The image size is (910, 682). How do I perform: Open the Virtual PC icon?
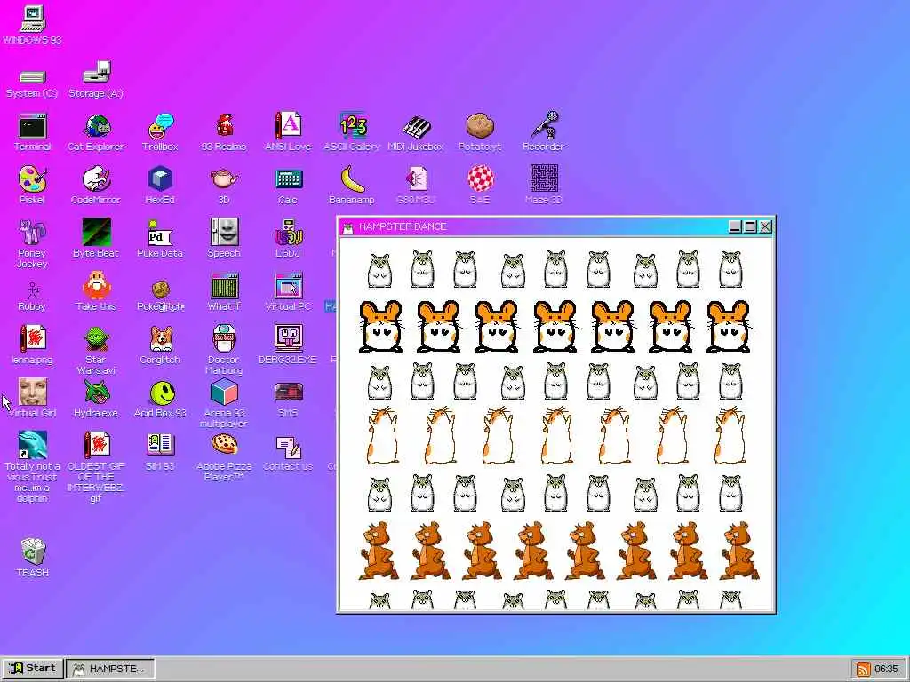tap(289, 286)
